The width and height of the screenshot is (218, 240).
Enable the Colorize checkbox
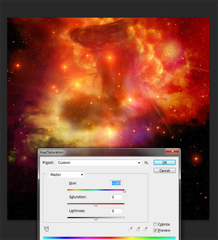155,224
